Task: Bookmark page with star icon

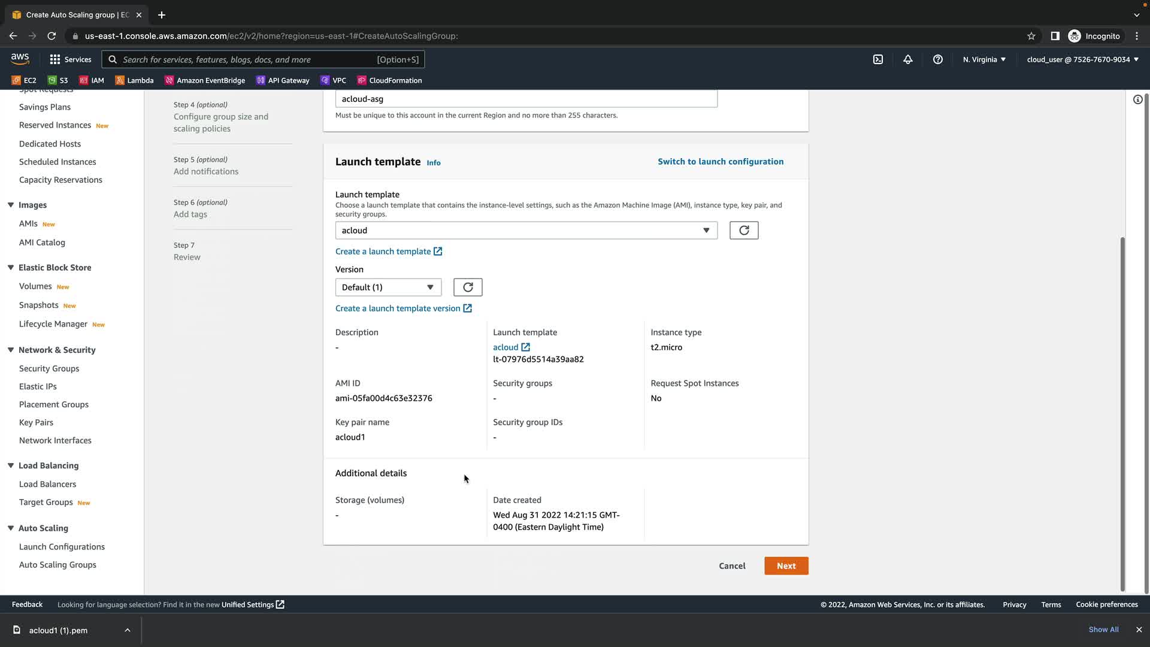Action: pos(1031,36)
